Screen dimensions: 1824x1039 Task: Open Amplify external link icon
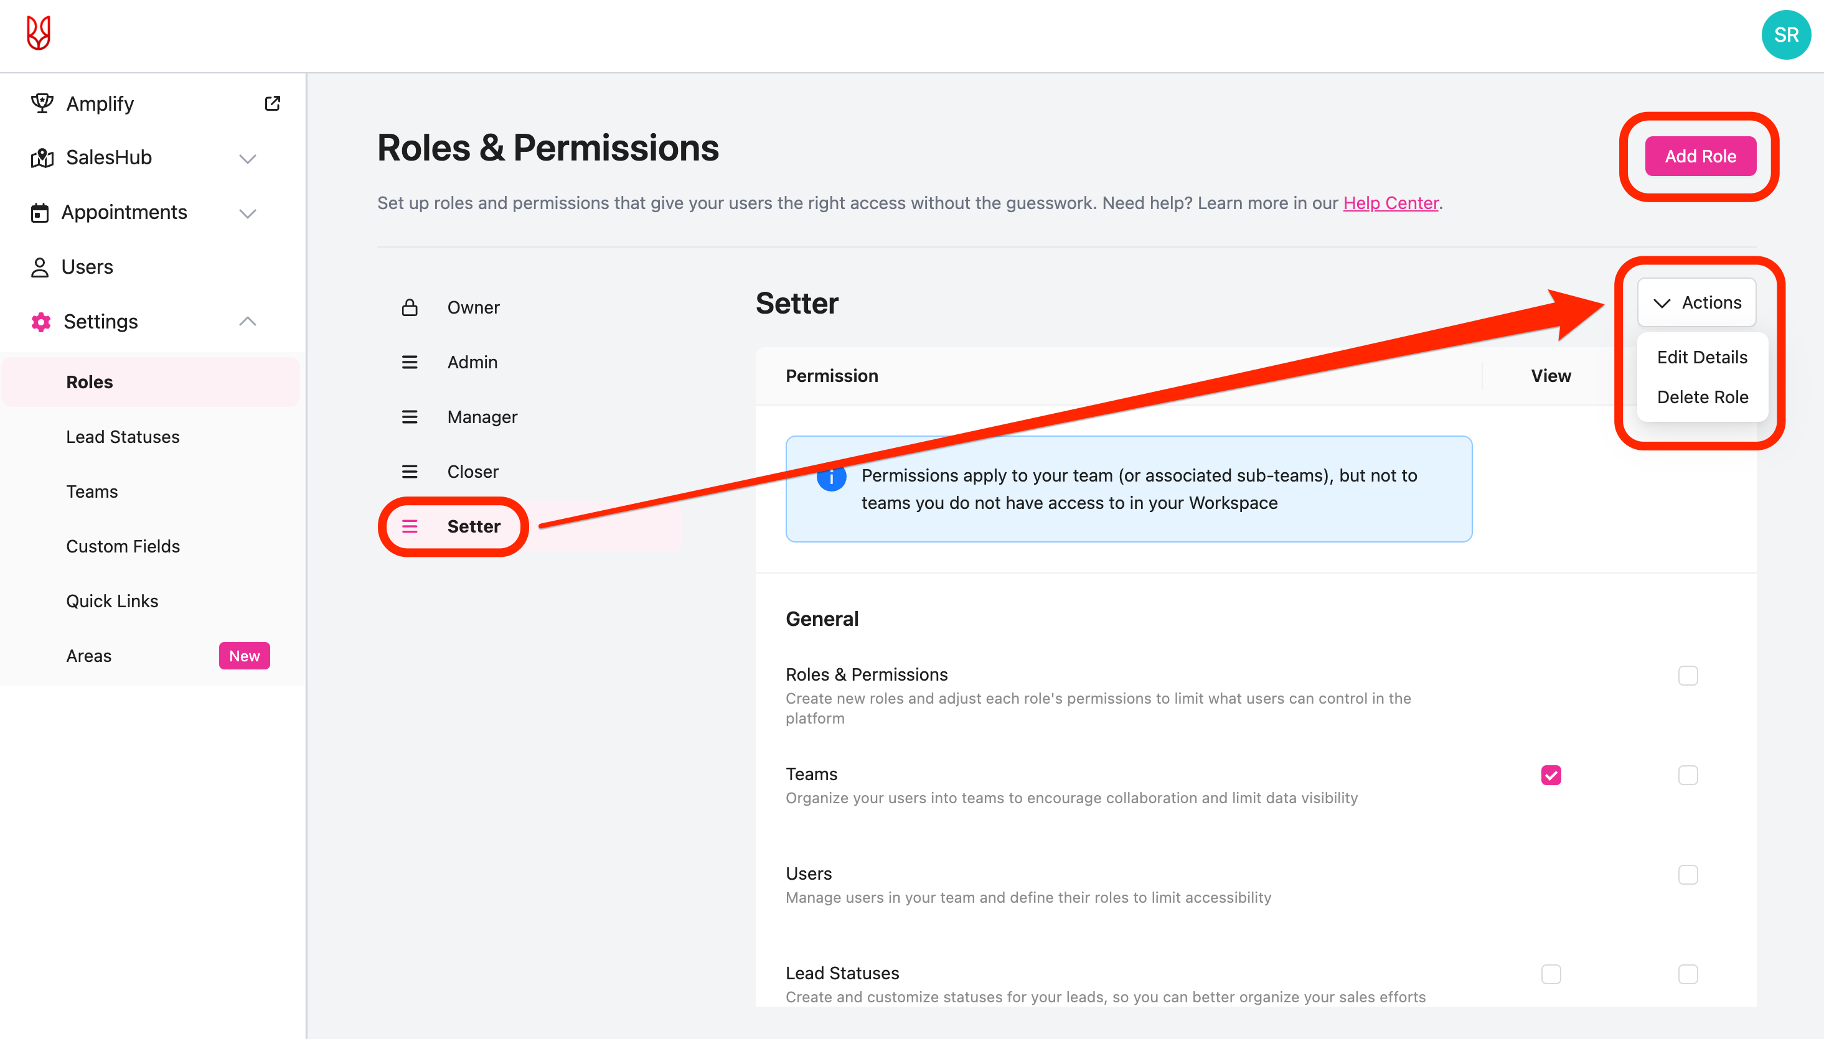[272, 103]
